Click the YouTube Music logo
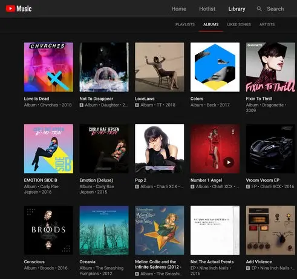This screenshot has height=279, width=297. pyautogui.click(x=19, y=8)
